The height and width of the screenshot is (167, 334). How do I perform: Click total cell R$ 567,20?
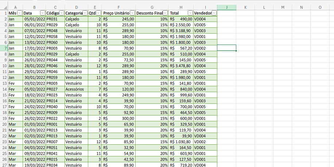[x=181, y=48]
